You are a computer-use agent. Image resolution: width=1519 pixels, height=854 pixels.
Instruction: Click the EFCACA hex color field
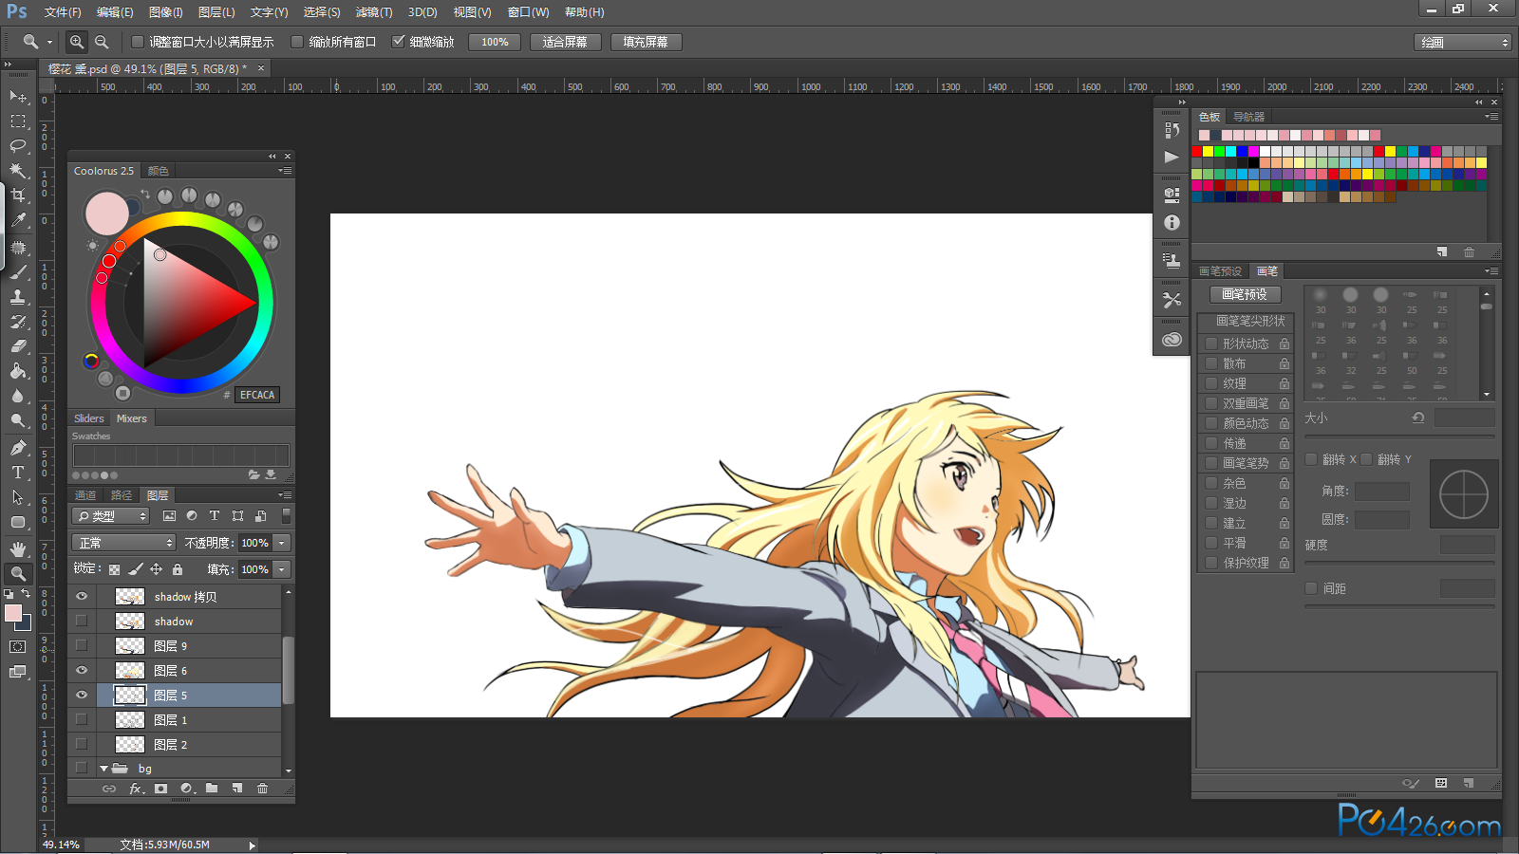[x=257, y=395]
